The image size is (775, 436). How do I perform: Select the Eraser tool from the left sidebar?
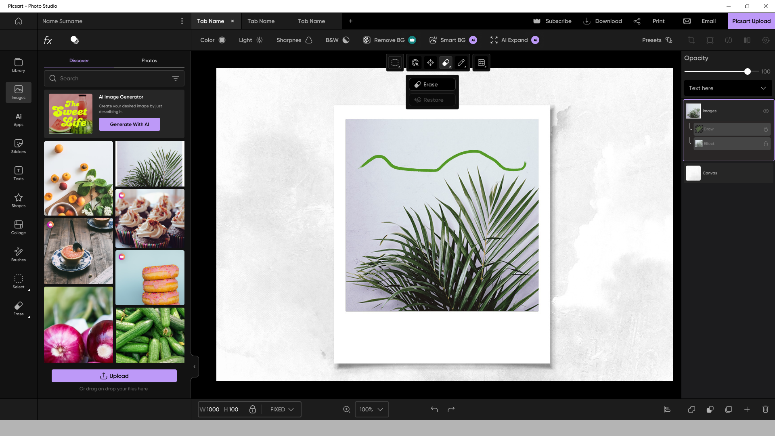(x=18, y=308)
